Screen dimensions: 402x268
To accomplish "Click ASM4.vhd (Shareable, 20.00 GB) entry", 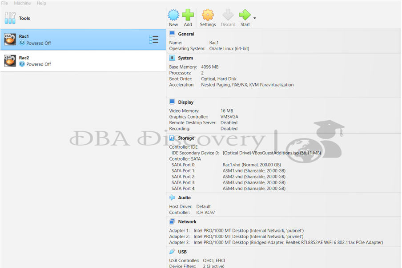I will tap(254, 189).
